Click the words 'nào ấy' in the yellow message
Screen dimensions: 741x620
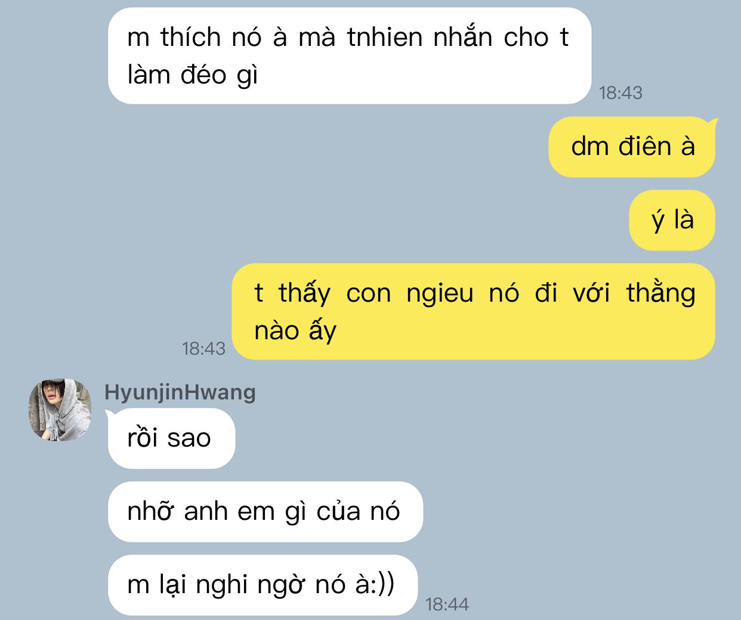(x=295, y=331)
